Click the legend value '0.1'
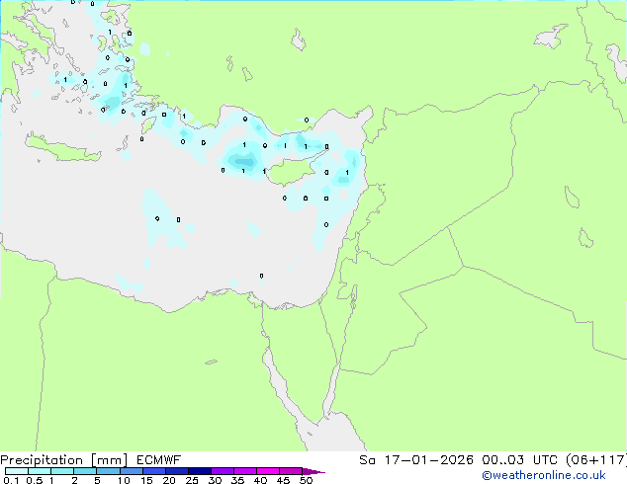627x484 pixels. point(11,480)
